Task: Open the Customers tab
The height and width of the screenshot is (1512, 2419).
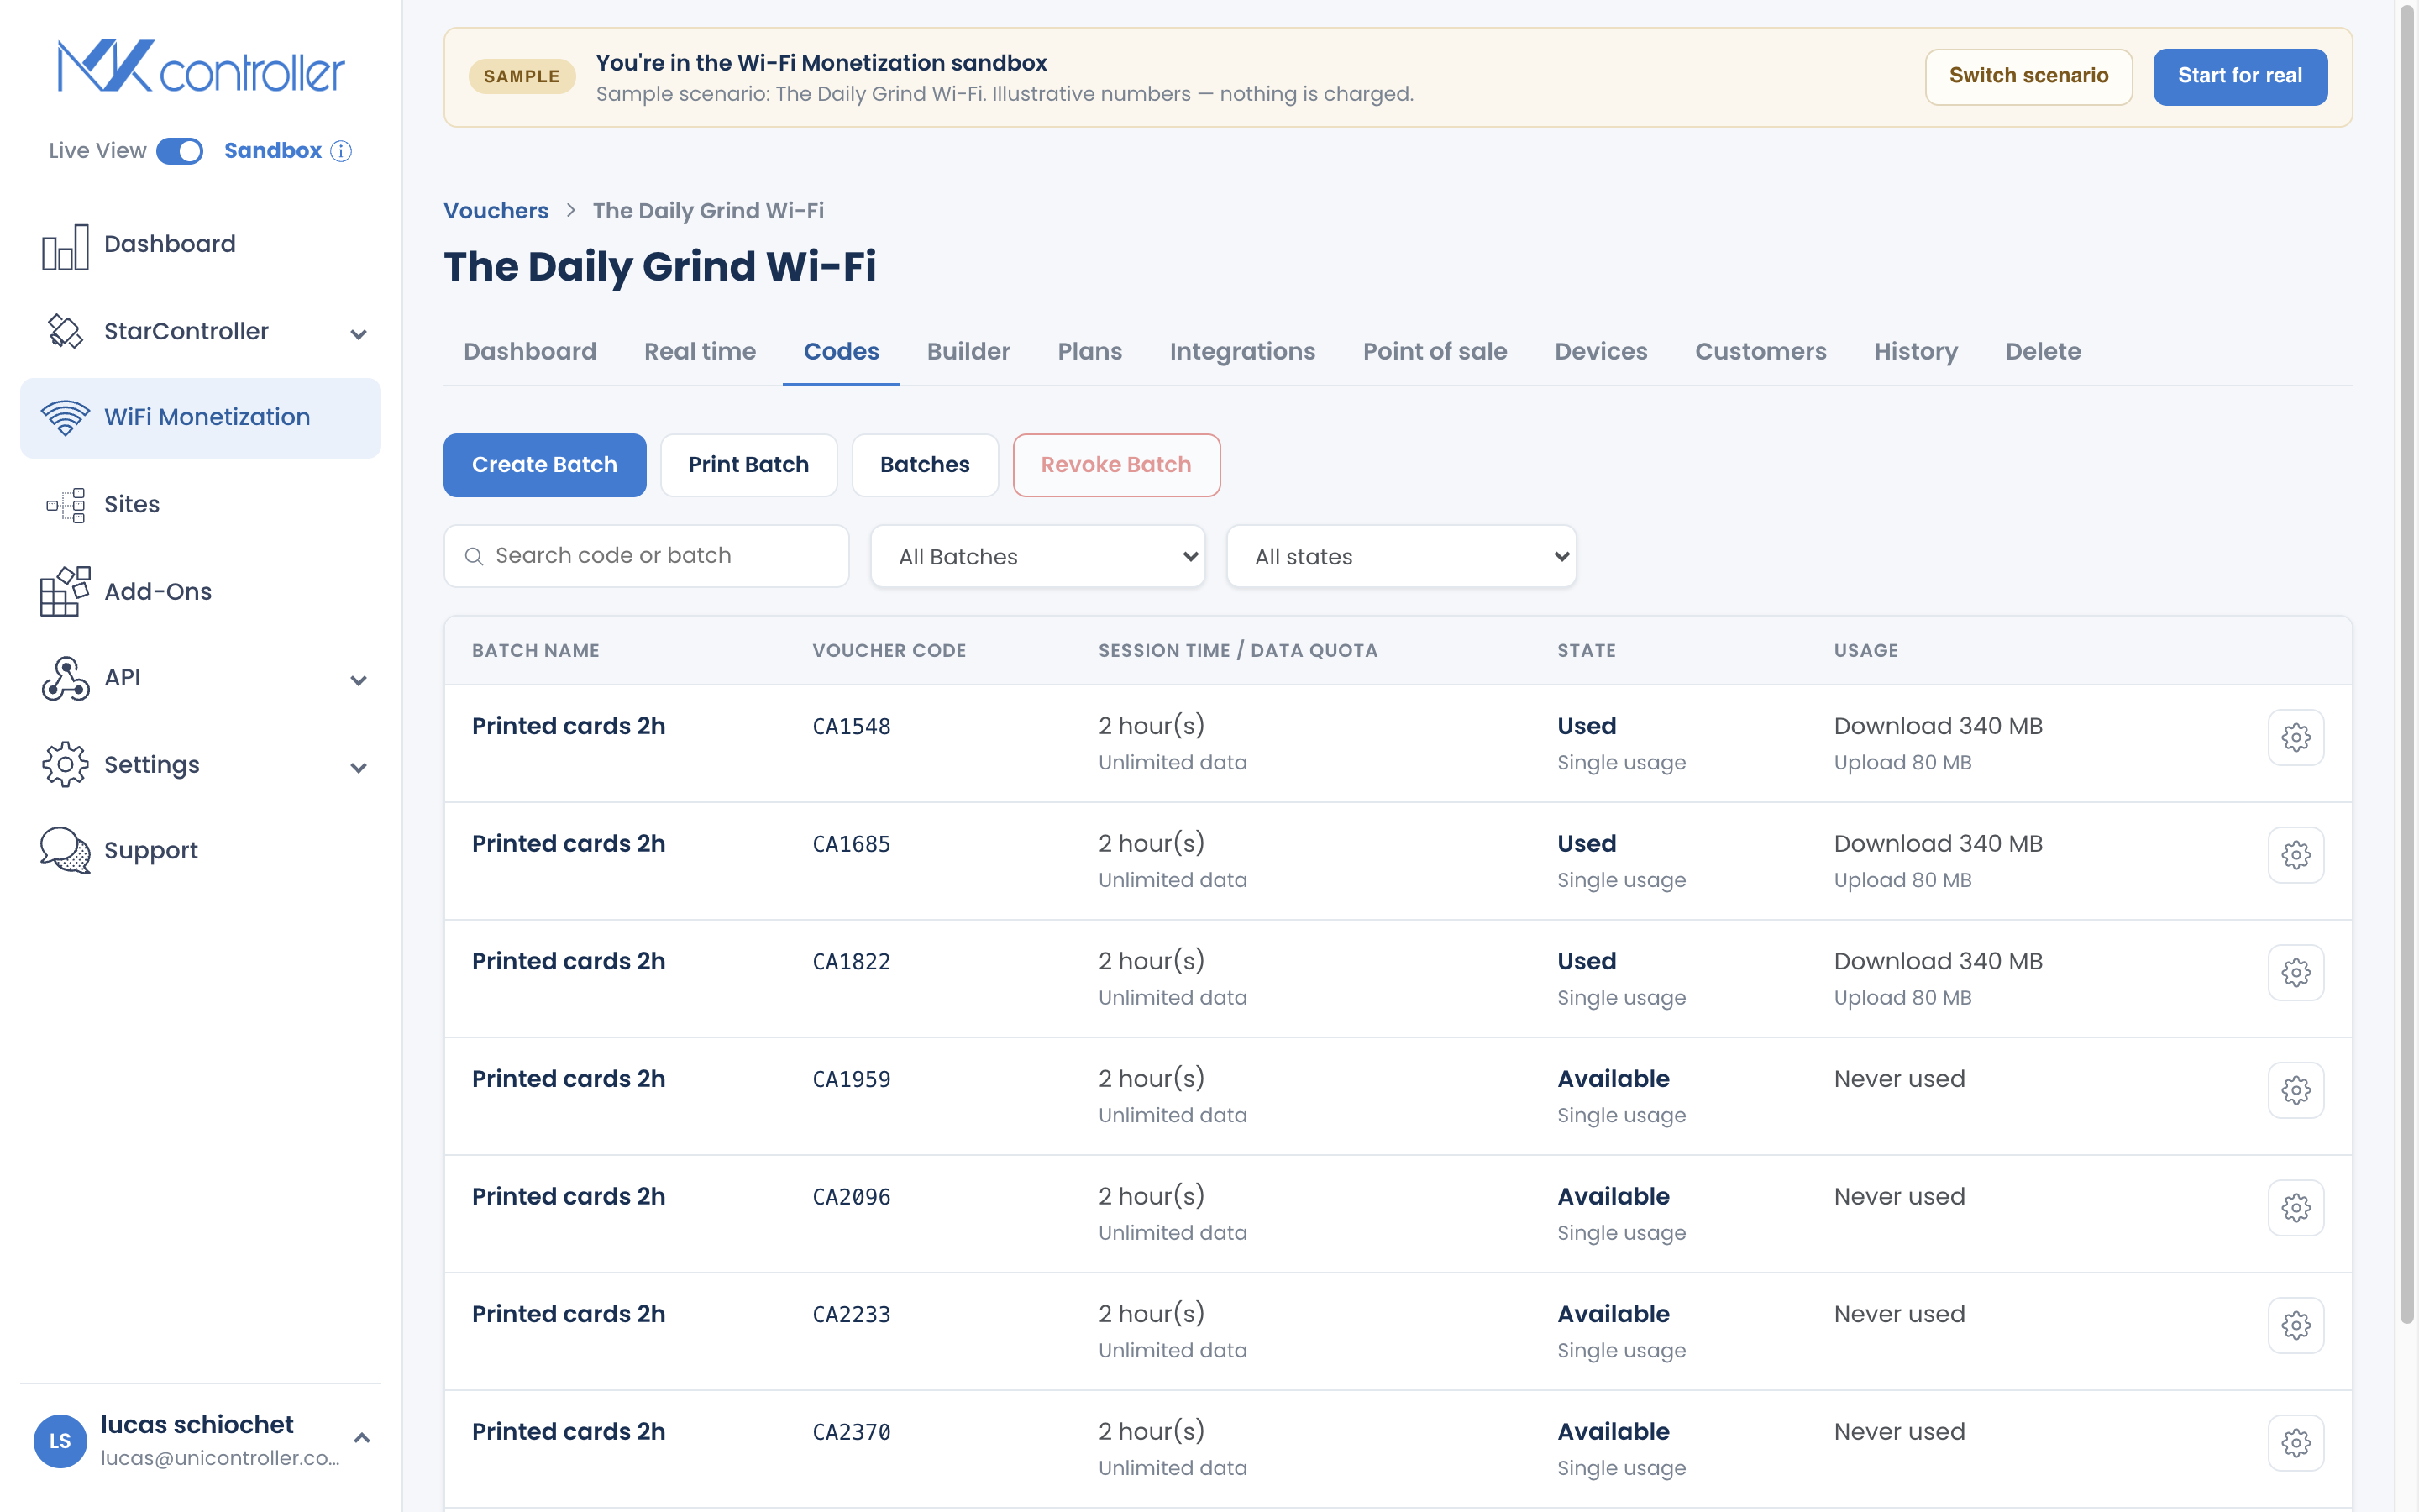Action: point(1760,352)
